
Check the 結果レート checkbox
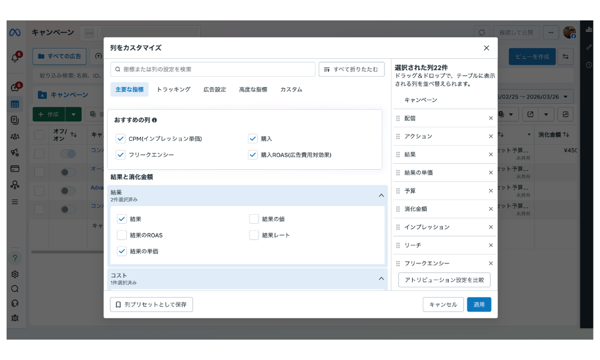(x=254, y=235)
